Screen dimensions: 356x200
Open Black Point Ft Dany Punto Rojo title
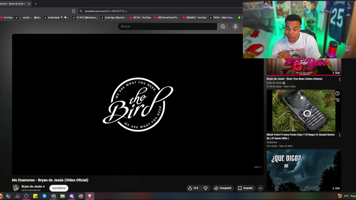coord(301,136)
